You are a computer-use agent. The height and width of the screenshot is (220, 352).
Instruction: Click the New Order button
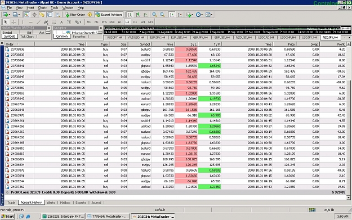coord(75,15)
